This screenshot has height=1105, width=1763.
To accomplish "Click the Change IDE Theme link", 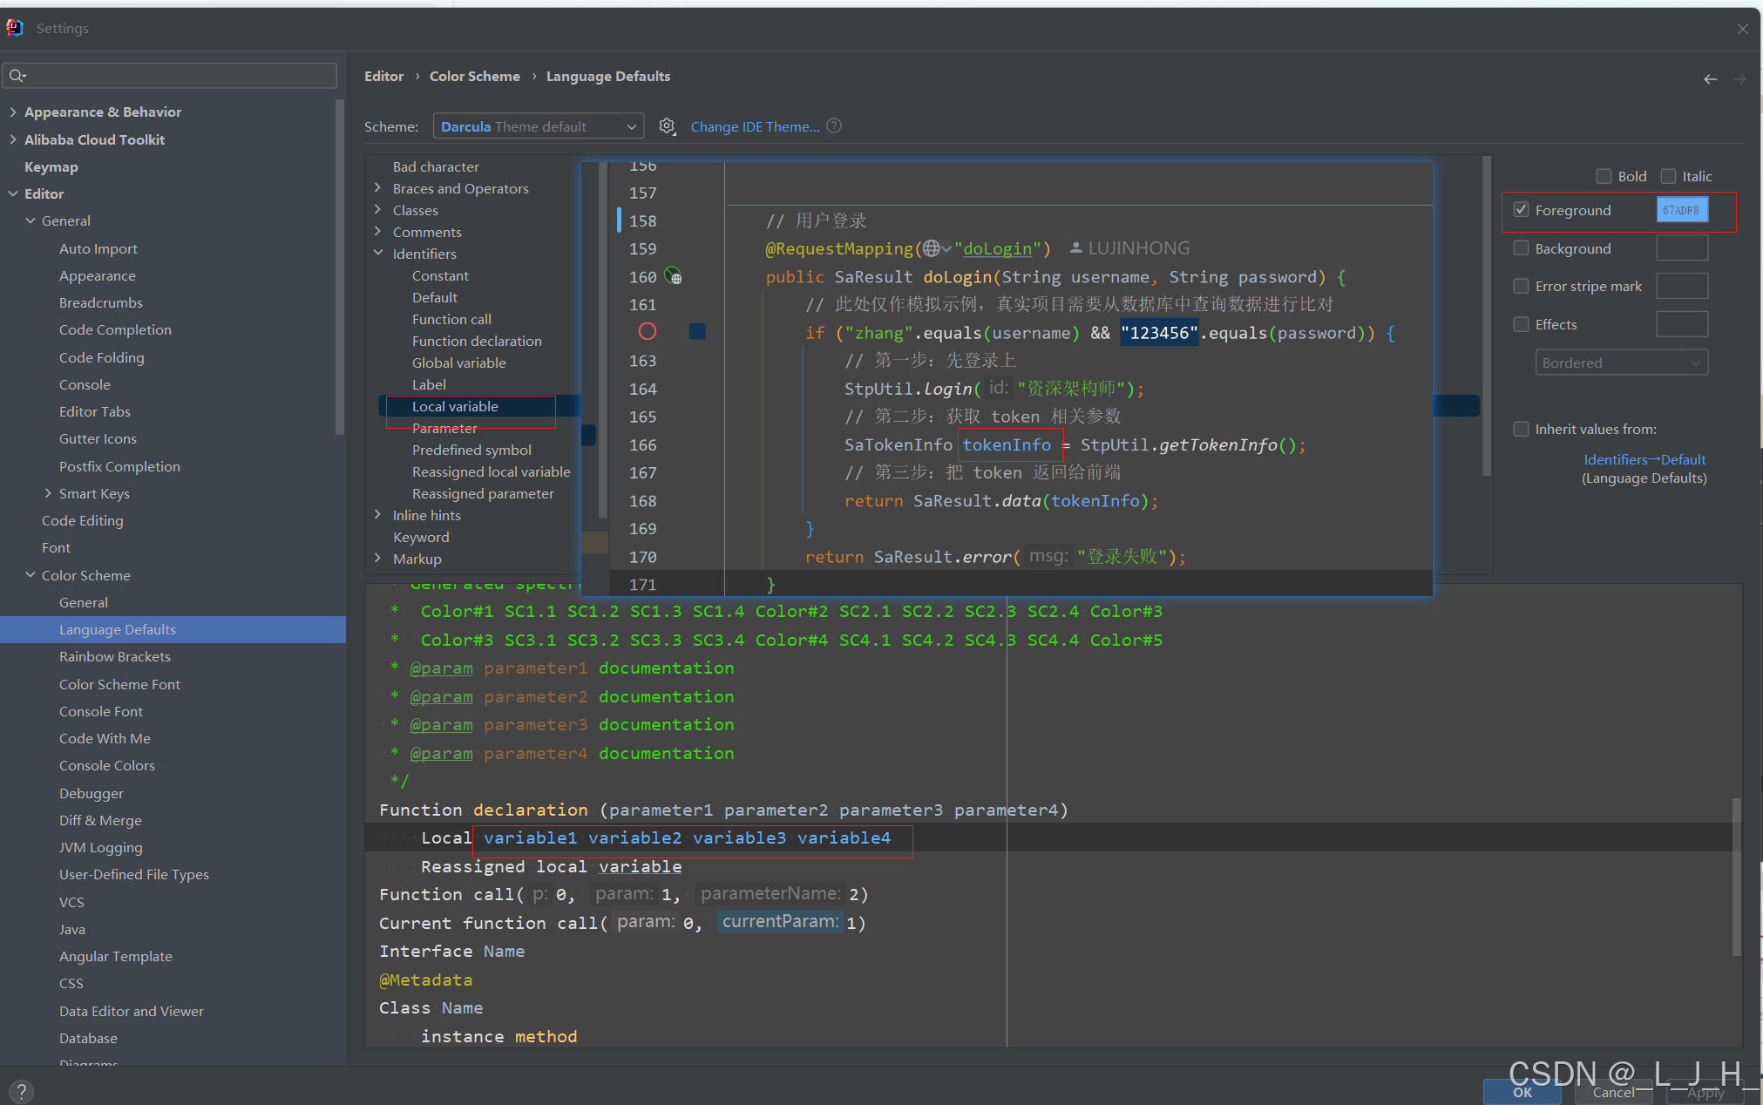I will 755,126.
